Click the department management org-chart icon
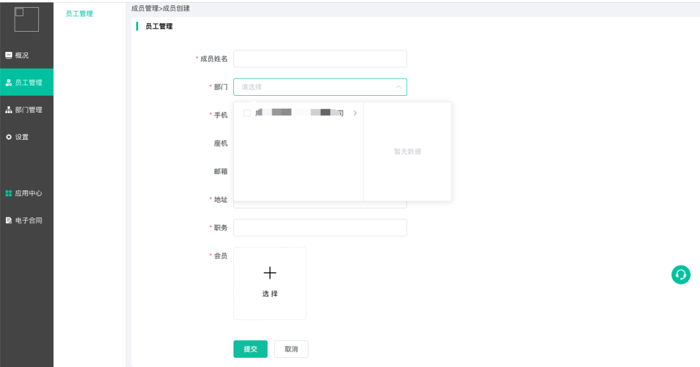 pyautogui.click(x=8, y=109)
